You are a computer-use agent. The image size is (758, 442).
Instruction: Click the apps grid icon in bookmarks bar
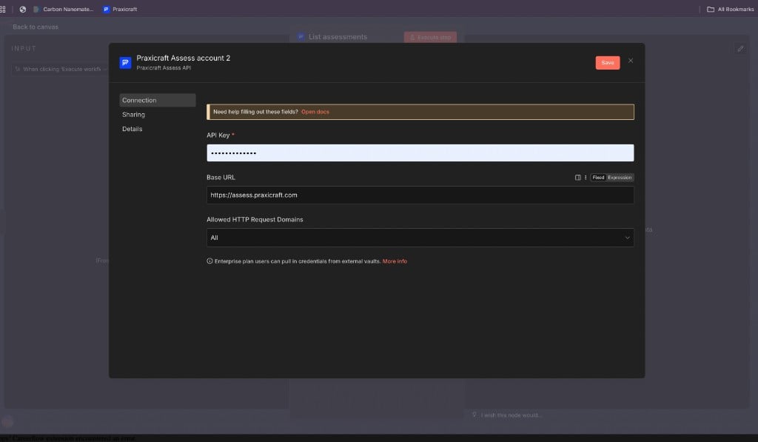click(3, 9)
